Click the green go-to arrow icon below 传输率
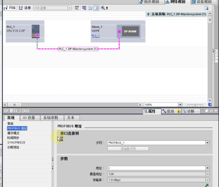This screenshot has height=187, width=219. click(207, 185)
